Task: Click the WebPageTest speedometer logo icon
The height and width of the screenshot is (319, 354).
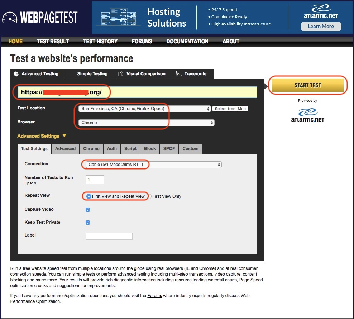Action: [10, 18]
